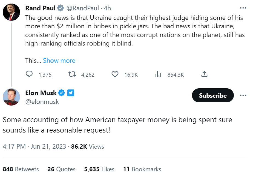Click Rand Paul's verified badge
Screen dimensions: 253x177
(x=61, y=8)
